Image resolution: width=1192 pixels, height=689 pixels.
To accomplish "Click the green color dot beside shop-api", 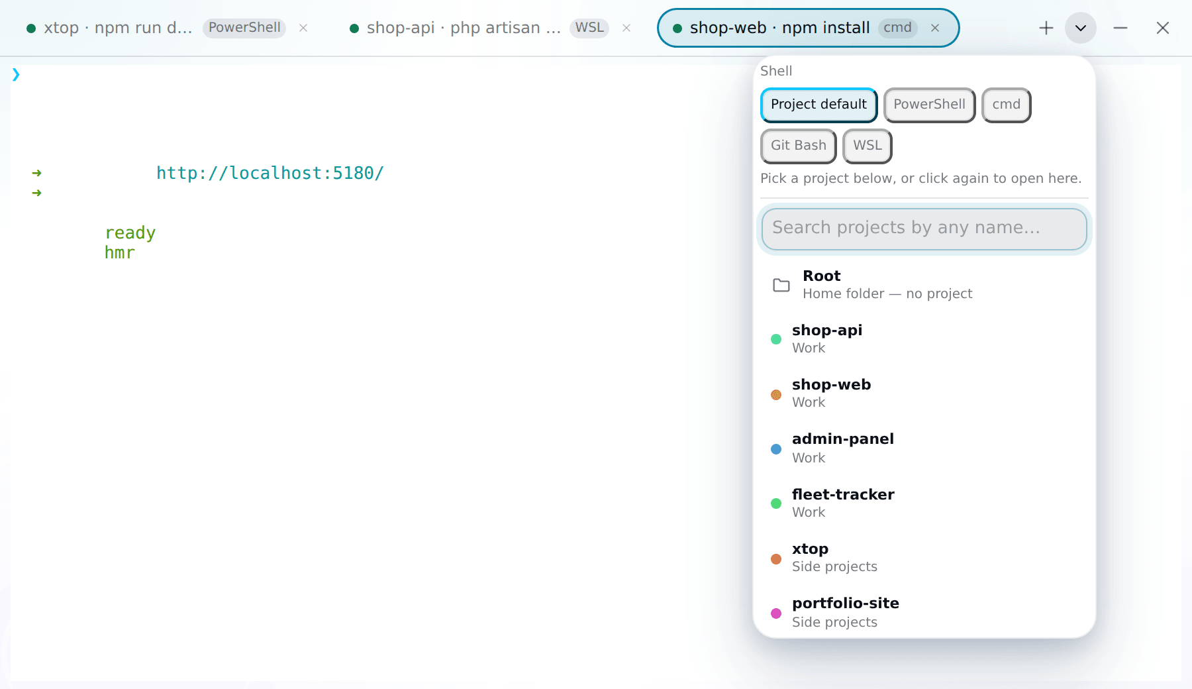I will pyautogui.click(x=776, y=339).
